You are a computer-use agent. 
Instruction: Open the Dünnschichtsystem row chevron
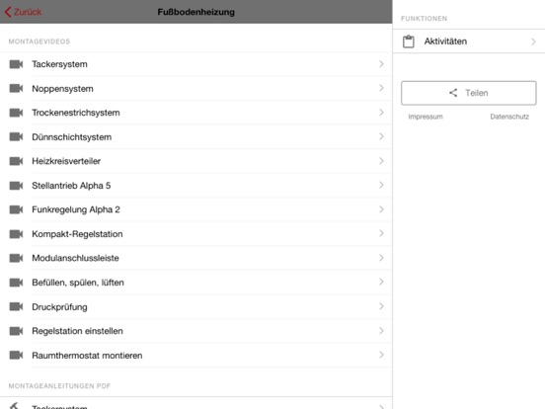click(x=381, y=136)
